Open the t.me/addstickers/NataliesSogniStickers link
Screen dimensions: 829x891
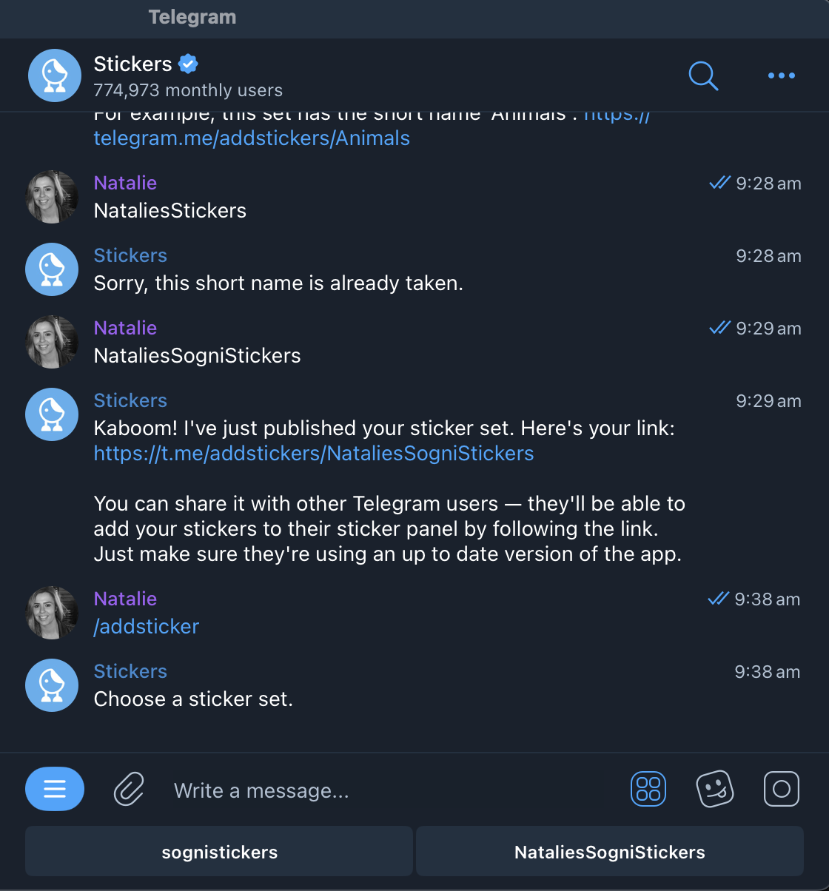click(314, 453)
